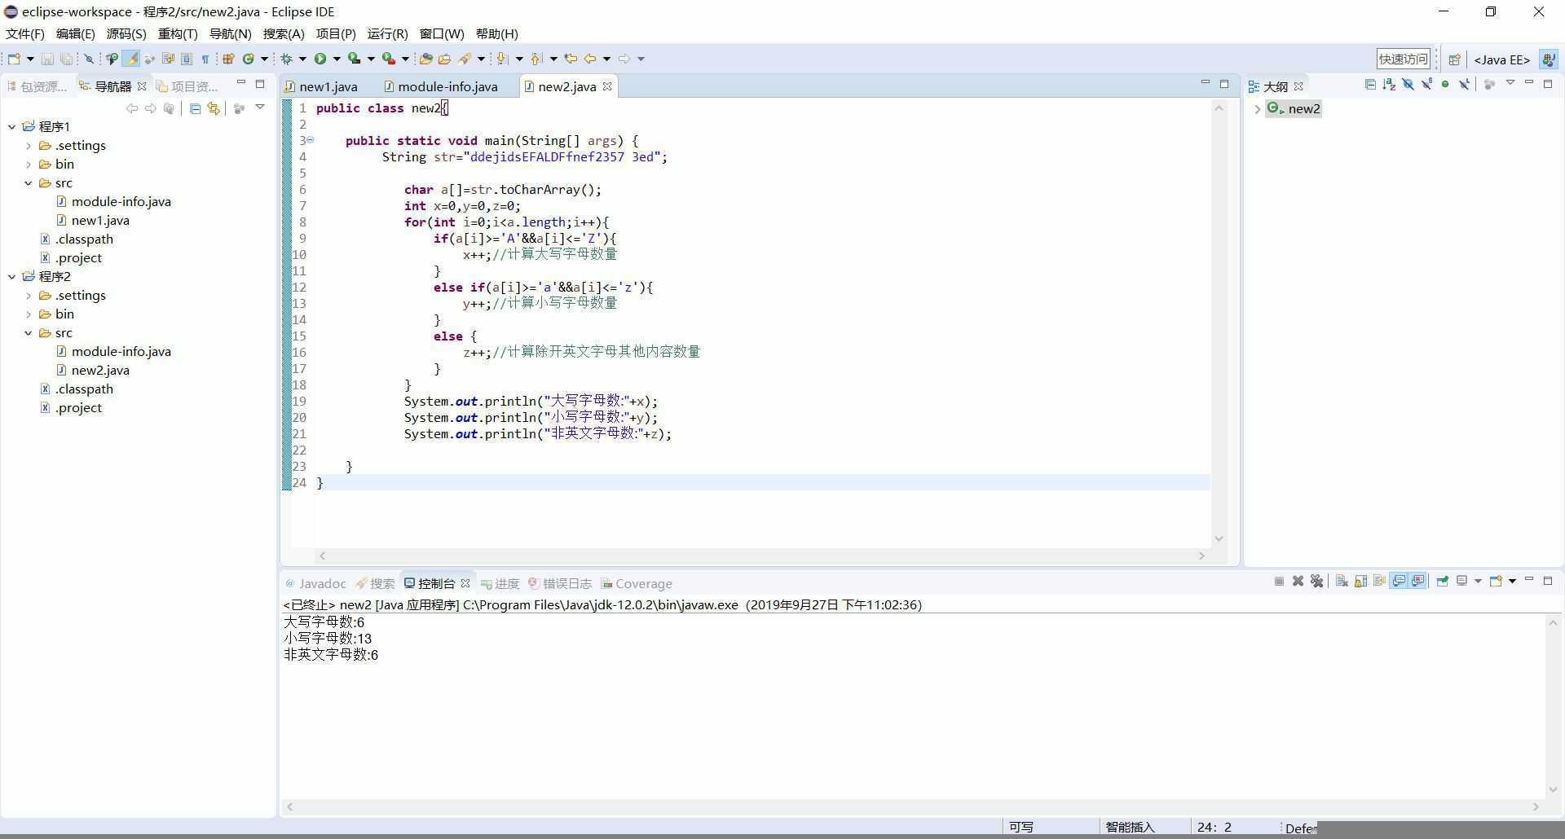1565x839 pixels.
Task: Click the Coverage run icon in toolbar
Action: pos(353,59)
